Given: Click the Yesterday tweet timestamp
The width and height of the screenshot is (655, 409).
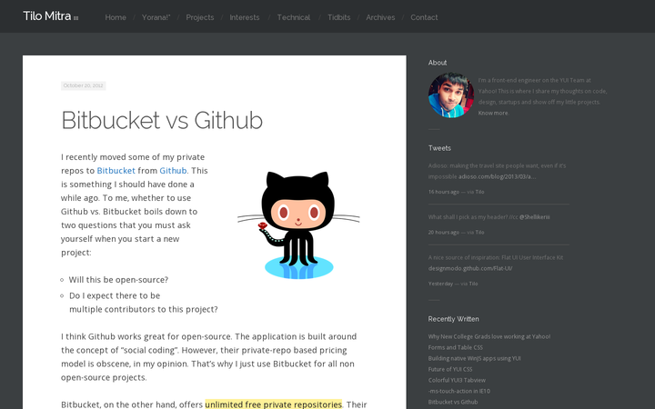Looking at the screenshot, I should (440, 284).
